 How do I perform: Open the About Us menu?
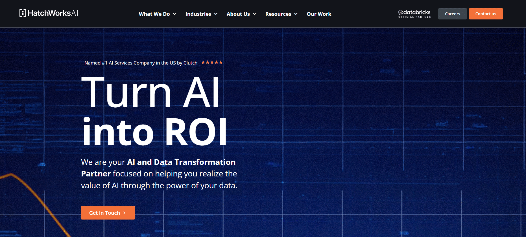[238, 14]
